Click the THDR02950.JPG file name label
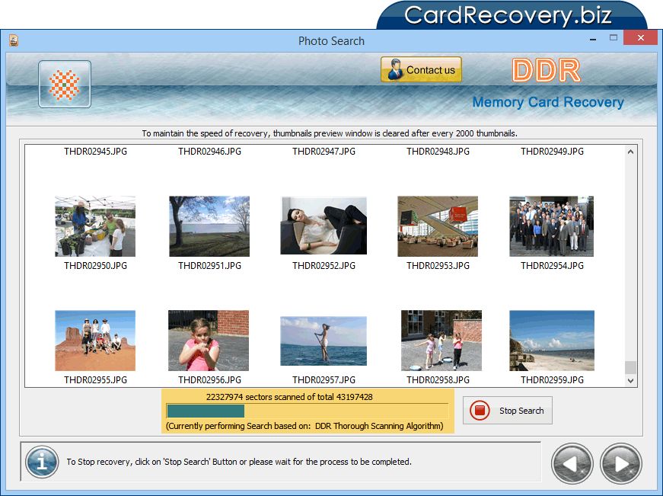663x496 pixels. tap(96, 266)
